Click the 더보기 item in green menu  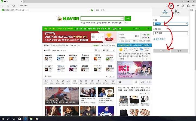120,29
